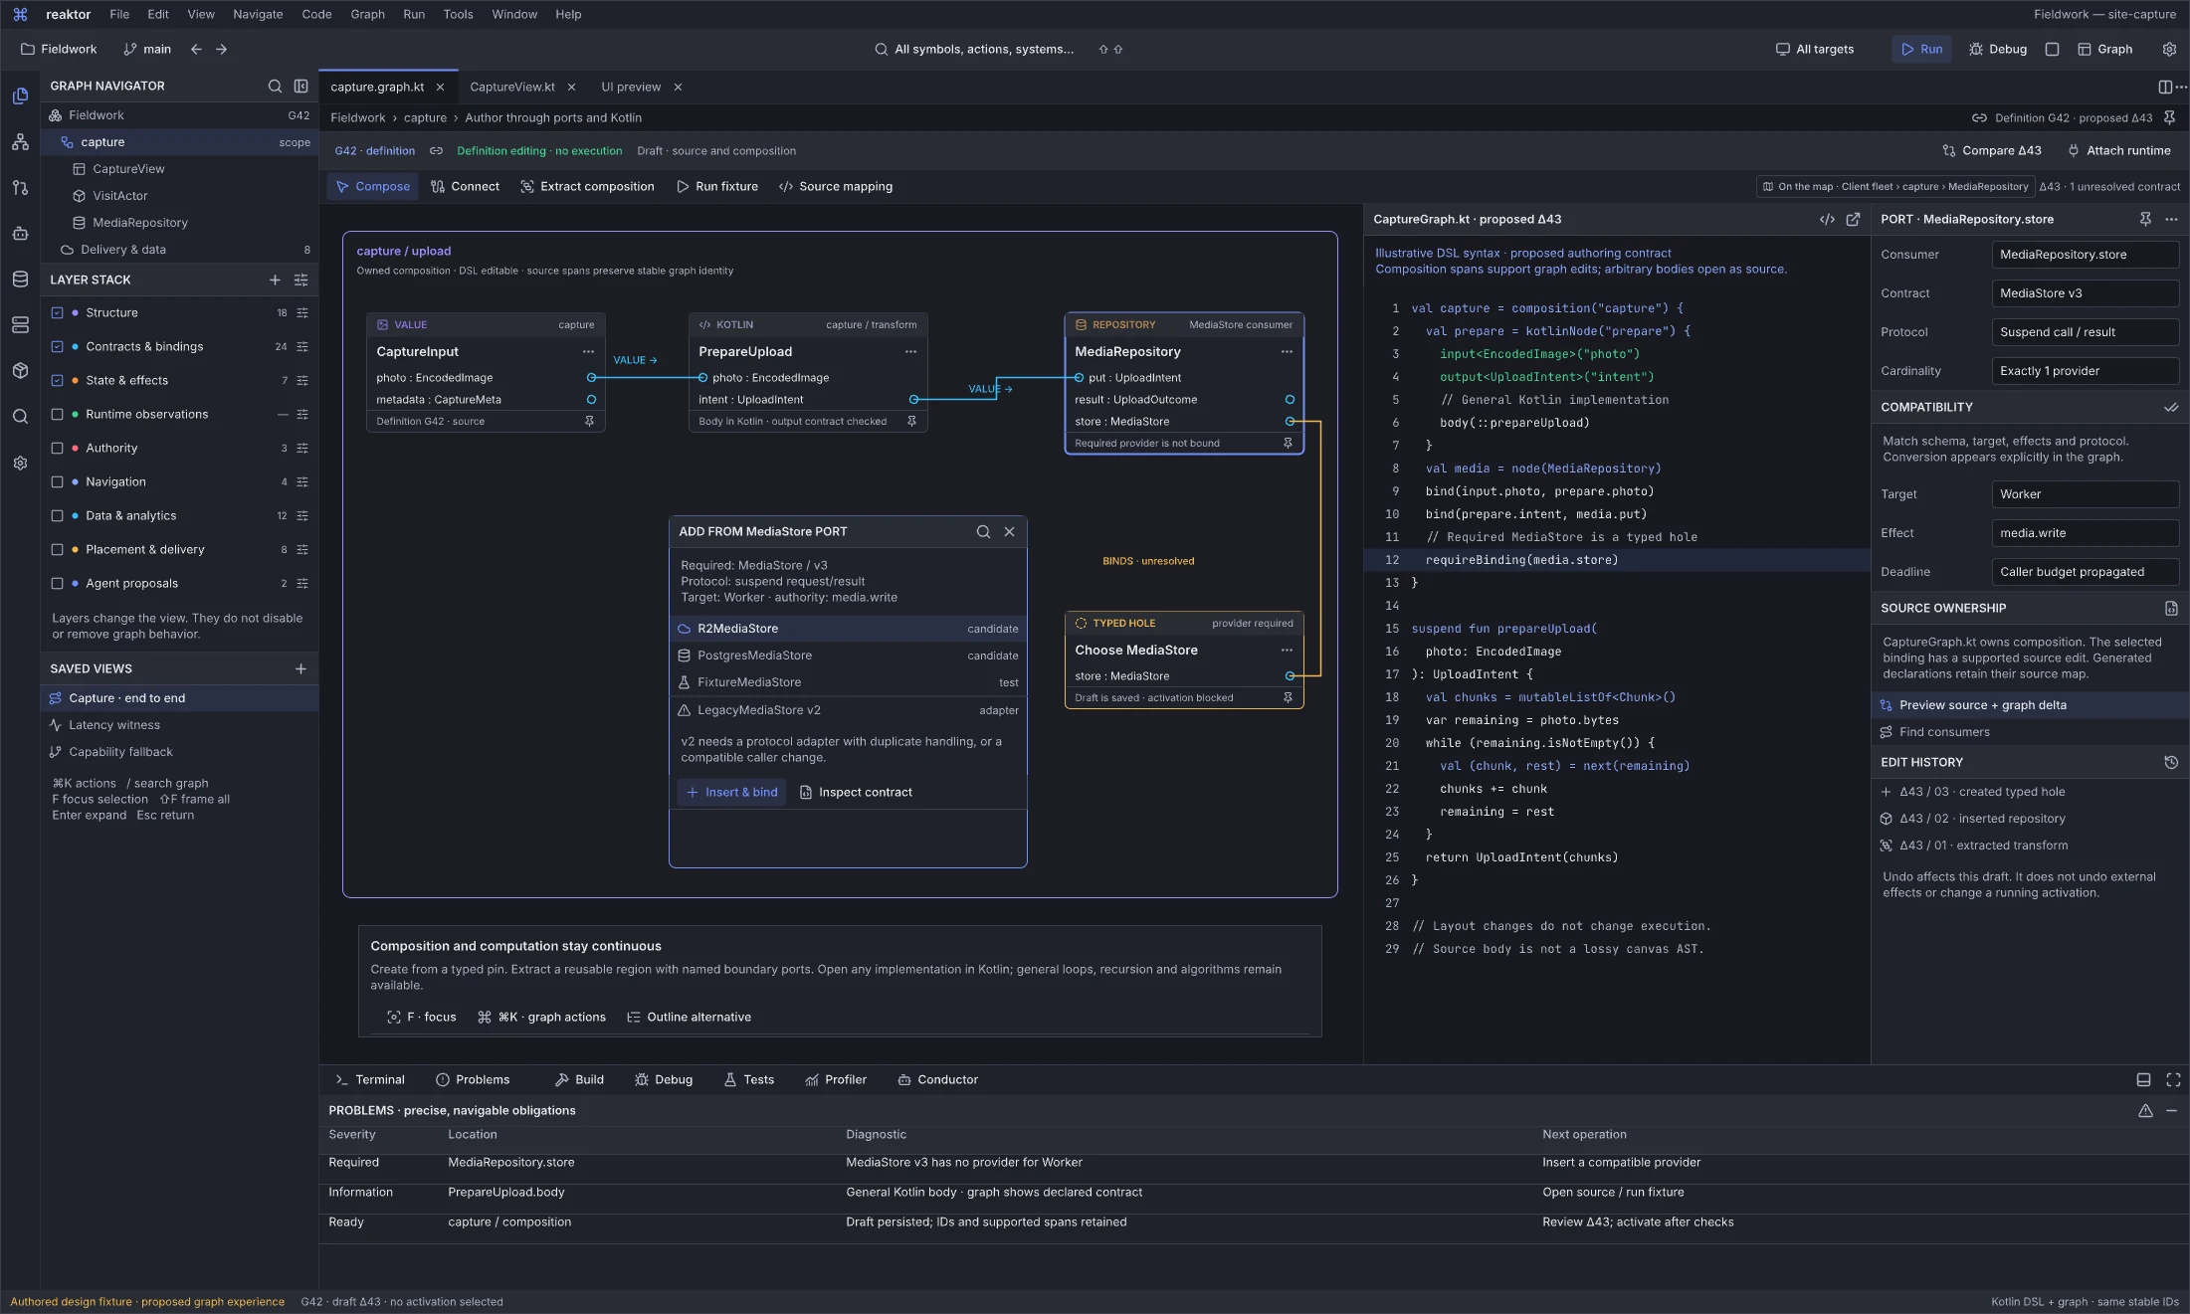Screen dimensions: 2190x1314
Task: Open IDE settings gear in top bar
Action: pos(2169,49)
